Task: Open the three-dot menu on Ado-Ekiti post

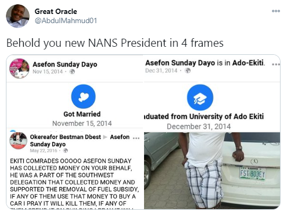Action: pos(276,65)
